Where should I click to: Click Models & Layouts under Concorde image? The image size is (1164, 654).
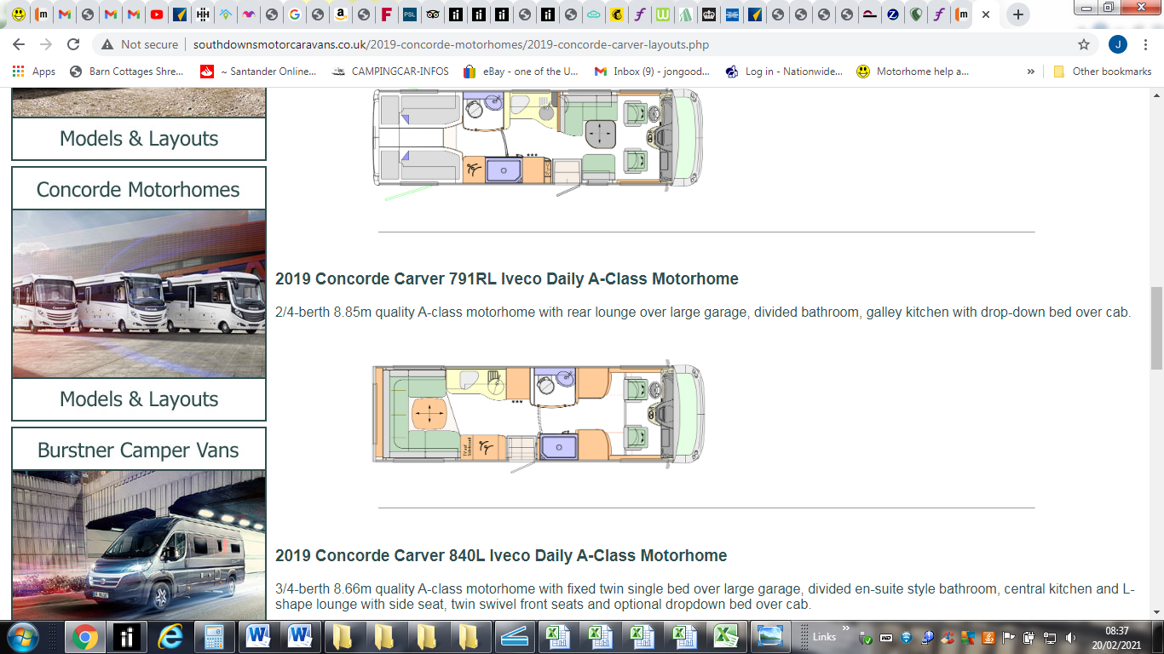tap(139, 399)
